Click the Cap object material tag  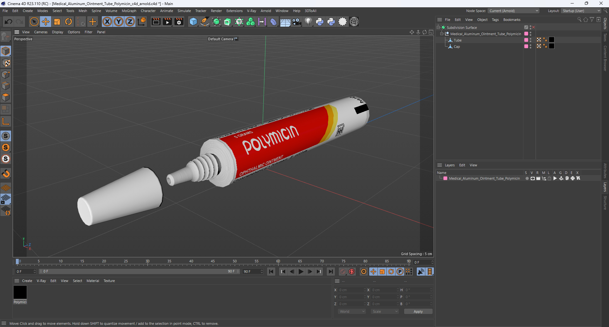(552, 46)
